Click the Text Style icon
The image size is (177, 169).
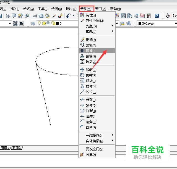[168, 16]
